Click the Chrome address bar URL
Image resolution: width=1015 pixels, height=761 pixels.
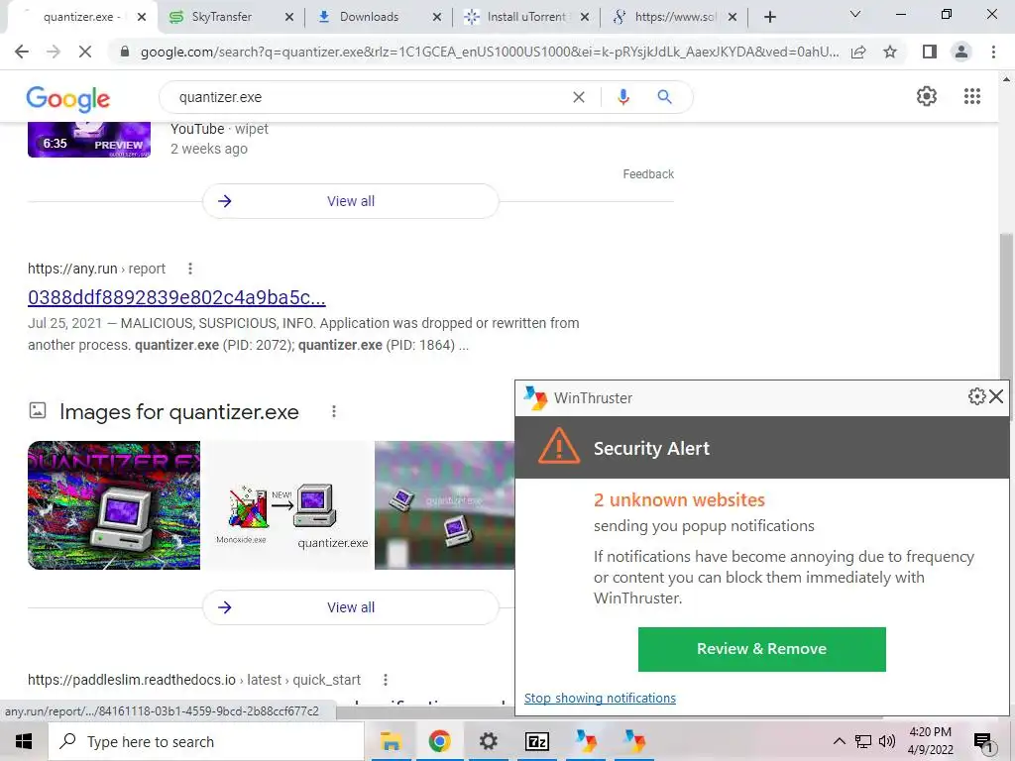click(x=490, y=52)
